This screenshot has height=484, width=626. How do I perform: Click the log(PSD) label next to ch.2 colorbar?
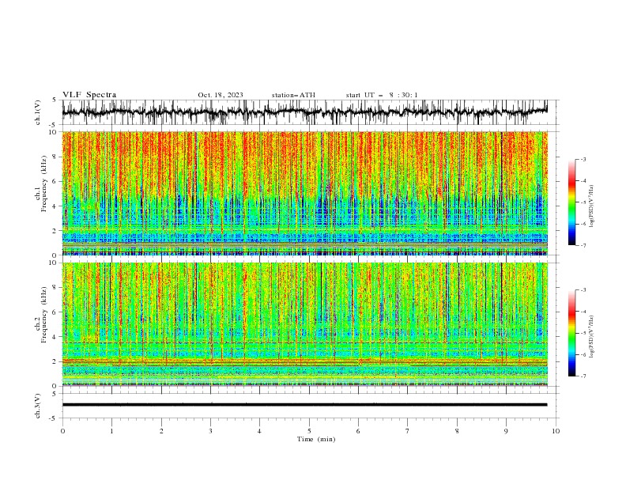click(x=592, y=337)
